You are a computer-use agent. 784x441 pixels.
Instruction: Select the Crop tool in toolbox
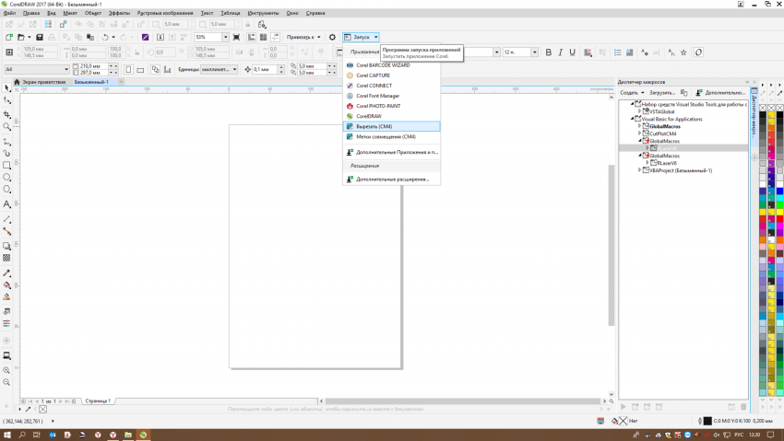point(7,113)
